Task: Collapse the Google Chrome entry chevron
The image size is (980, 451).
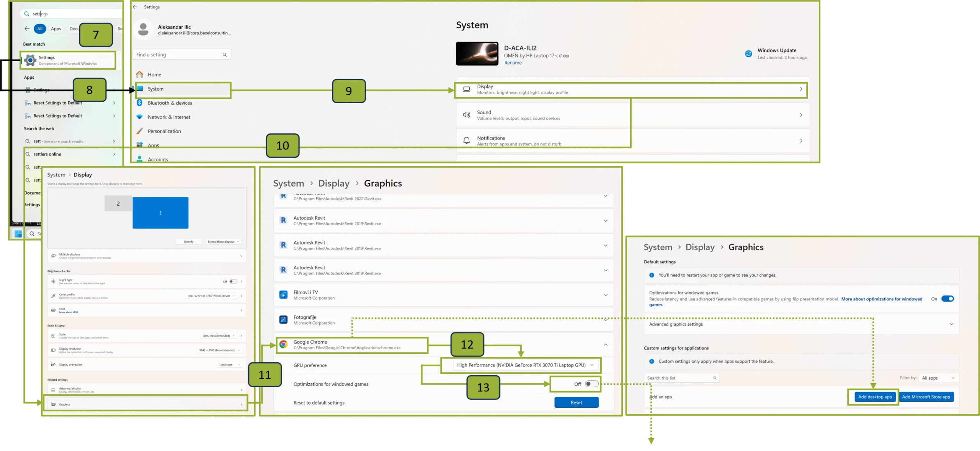Action: click(x=606, y=345)
